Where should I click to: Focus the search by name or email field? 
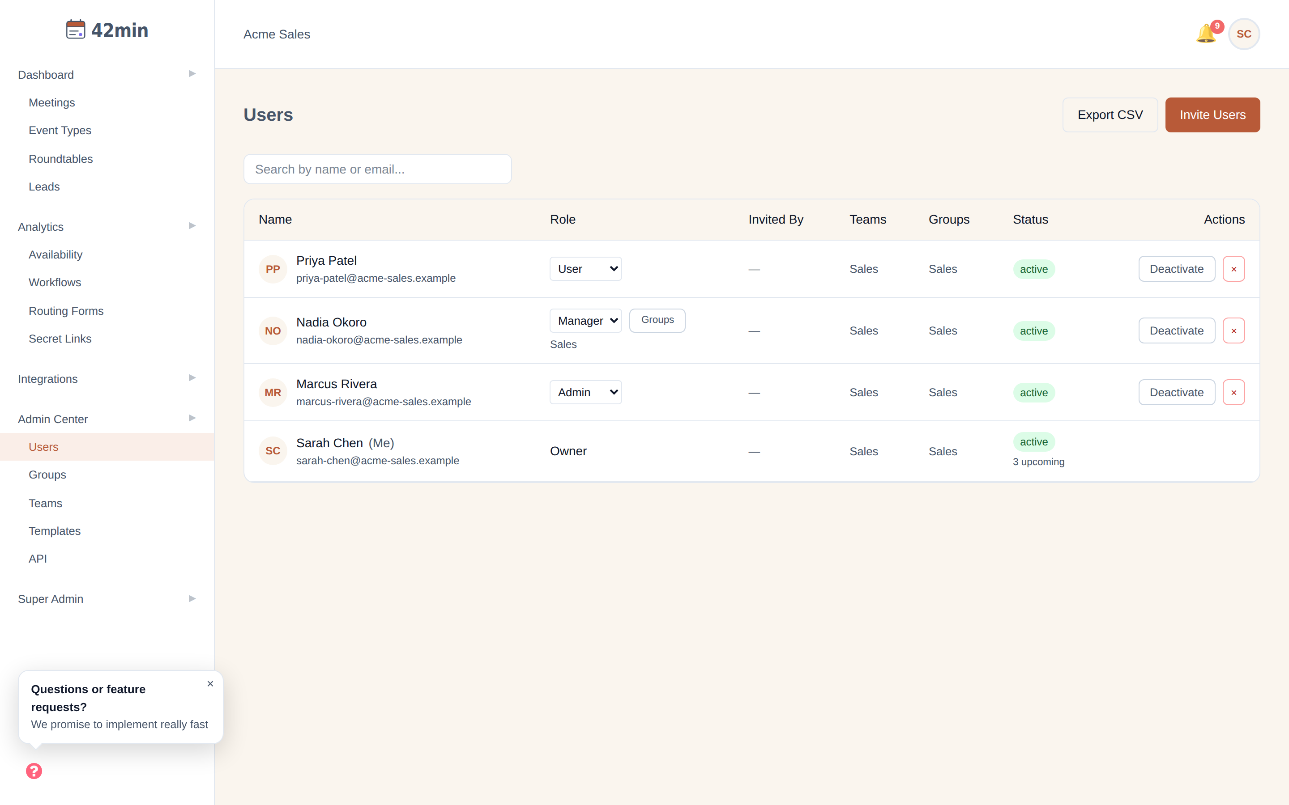pyautogui.click(x=378, y=169)
